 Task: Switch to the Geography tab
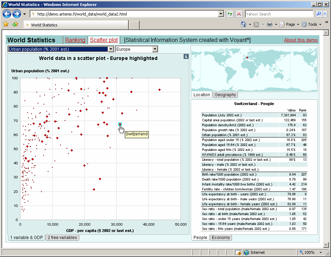(225, 95)
